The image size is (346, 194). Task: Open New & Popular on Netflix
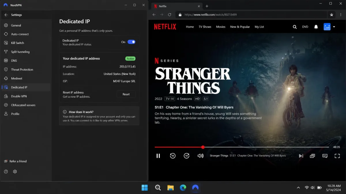point(240,27)
